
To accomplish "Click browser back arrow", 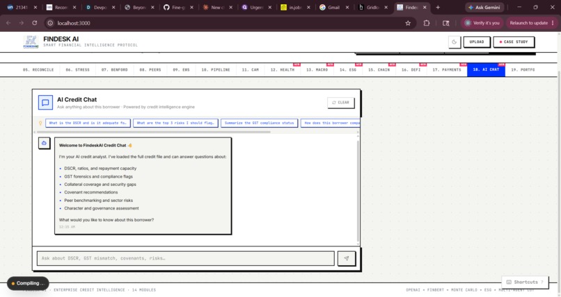I will click(8, 23).
